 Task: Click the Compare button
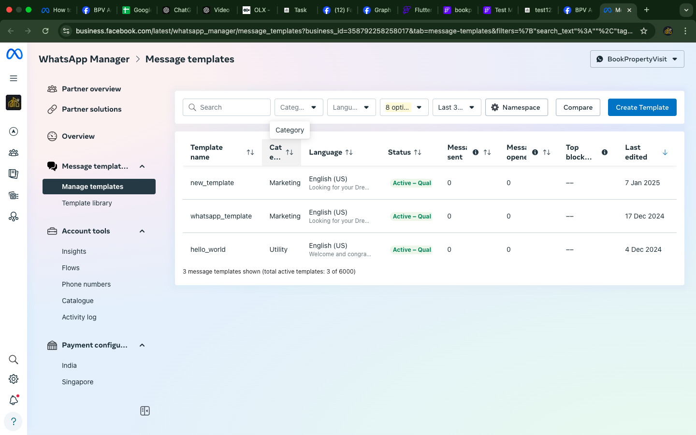click(x=578, y=107)
